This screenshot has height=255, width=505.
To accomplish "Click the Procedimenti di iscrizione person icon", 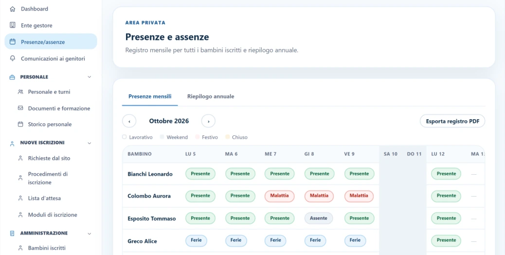I will pos(20,178).
